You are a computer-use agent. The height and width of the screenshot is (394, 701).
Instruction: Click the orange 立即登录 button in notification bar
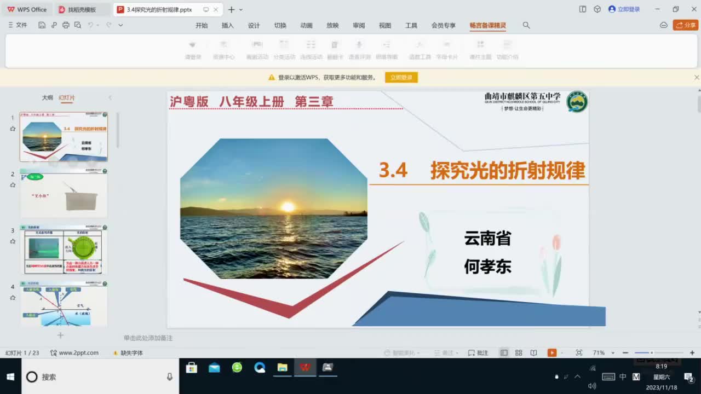(x=401, y=78)
